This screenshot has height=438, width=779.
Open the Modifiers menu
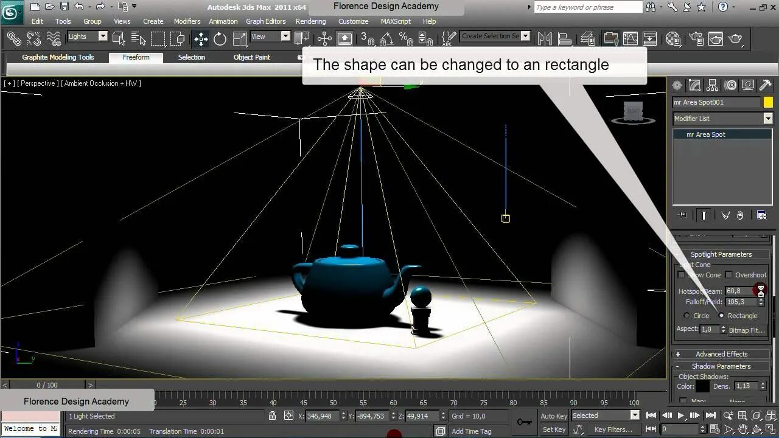click(187, 21)
